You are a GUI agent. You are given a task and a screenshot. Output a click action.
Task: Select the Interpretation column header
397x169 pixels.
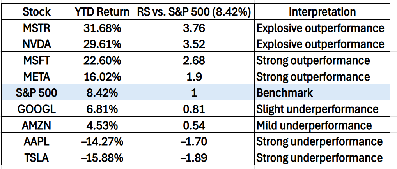(322, 12)
